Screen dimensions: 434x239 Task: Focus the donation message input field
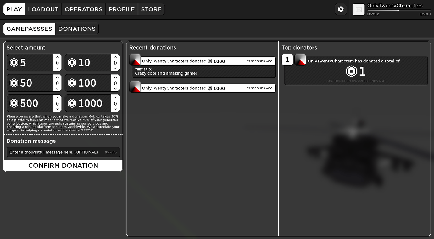coord(63,152)
